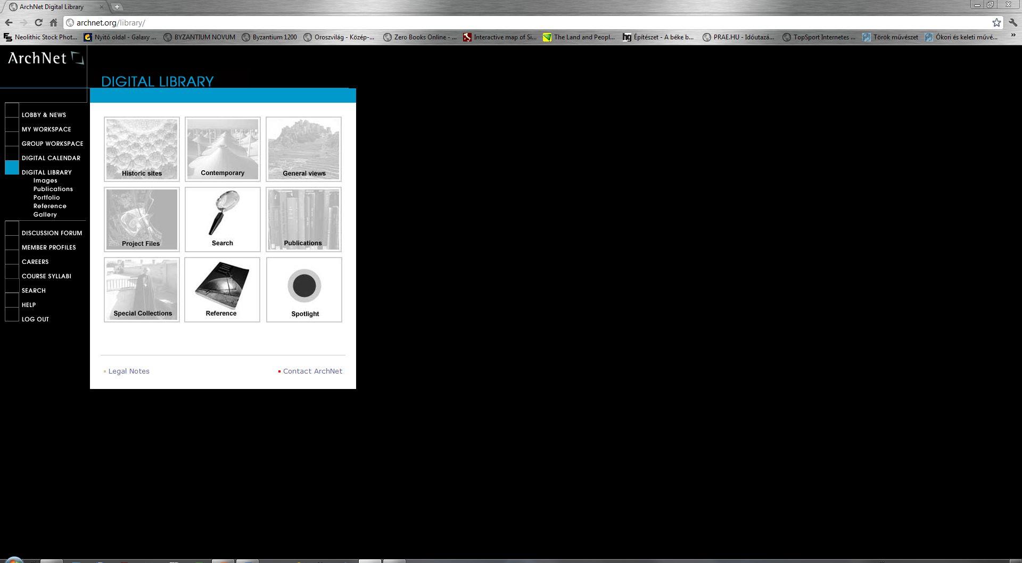Open Oroszvilág bookmark

click(339, 37)
